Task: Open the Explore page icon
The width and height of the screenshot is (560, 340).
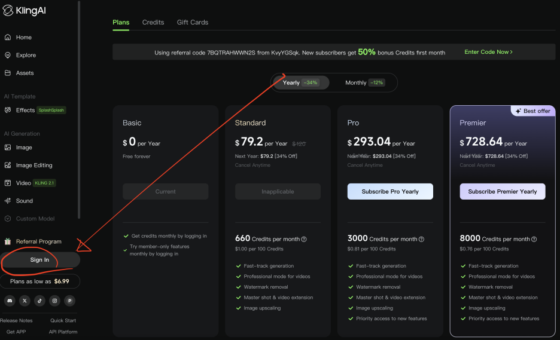Action: 8,56
